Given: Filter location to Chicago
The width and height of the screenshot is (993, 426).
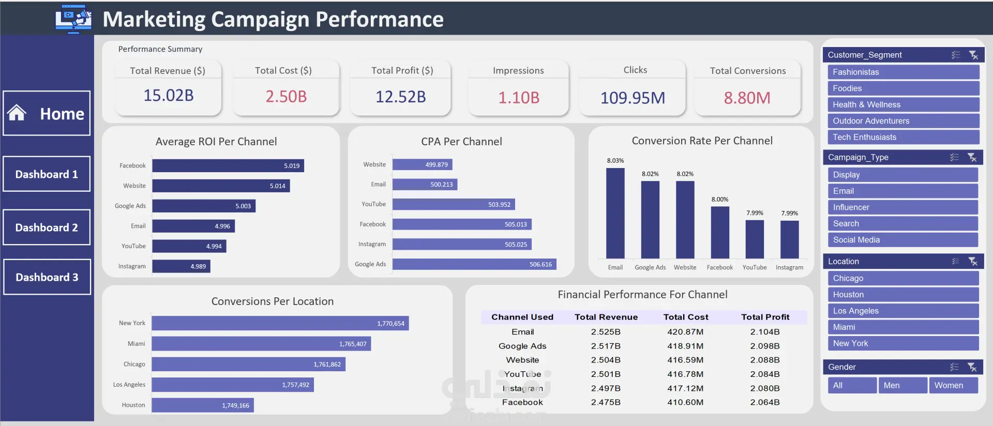Looking at the screenshot, I should (904, 278).
